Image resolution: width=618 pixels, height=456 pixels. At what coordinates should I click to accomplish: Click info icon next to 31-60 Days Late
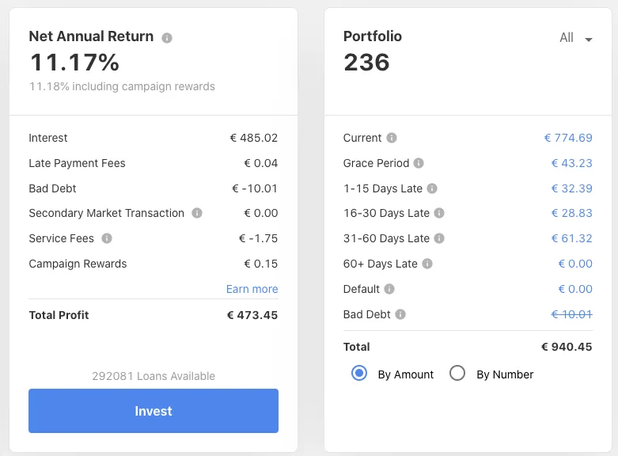pos(439,238)
